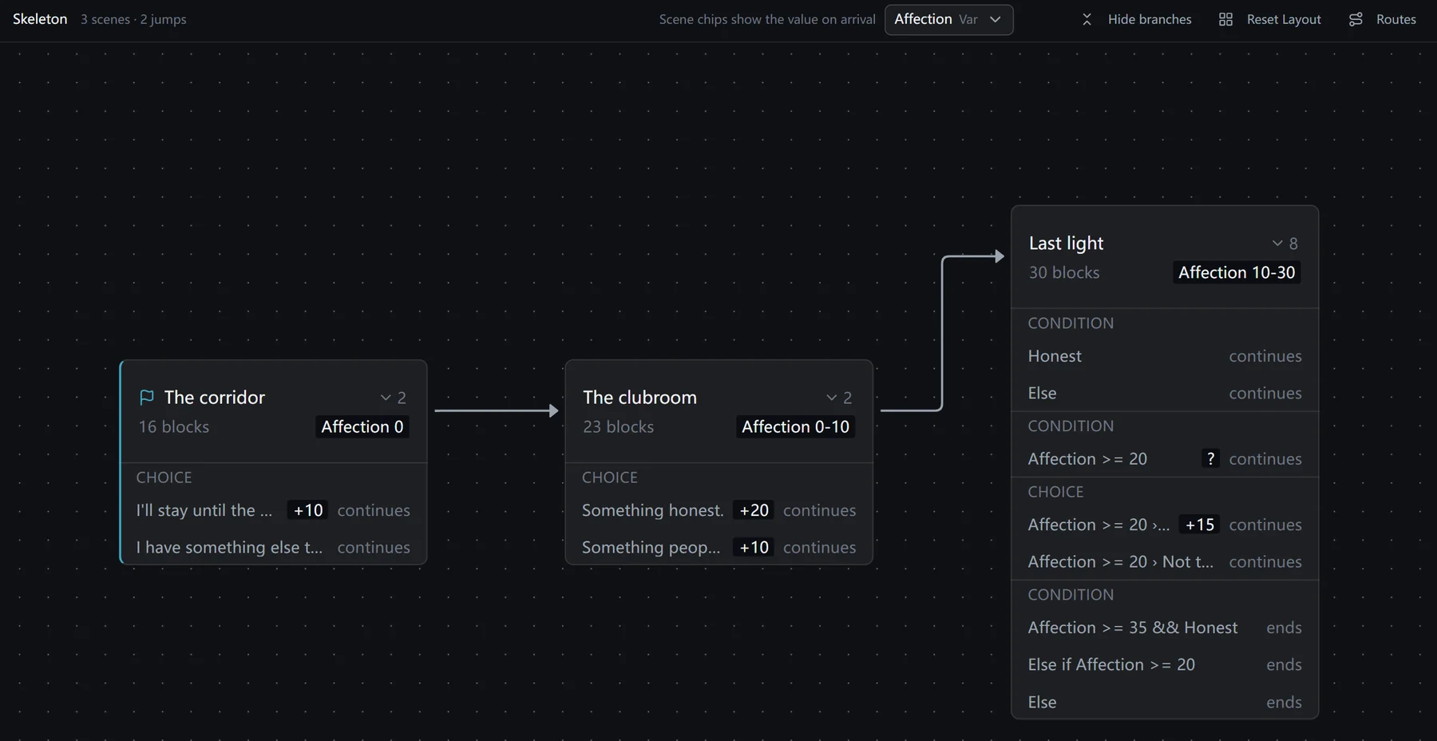
Task: Collapse The clubroom scene branches chevron
Action: (831, 397)
